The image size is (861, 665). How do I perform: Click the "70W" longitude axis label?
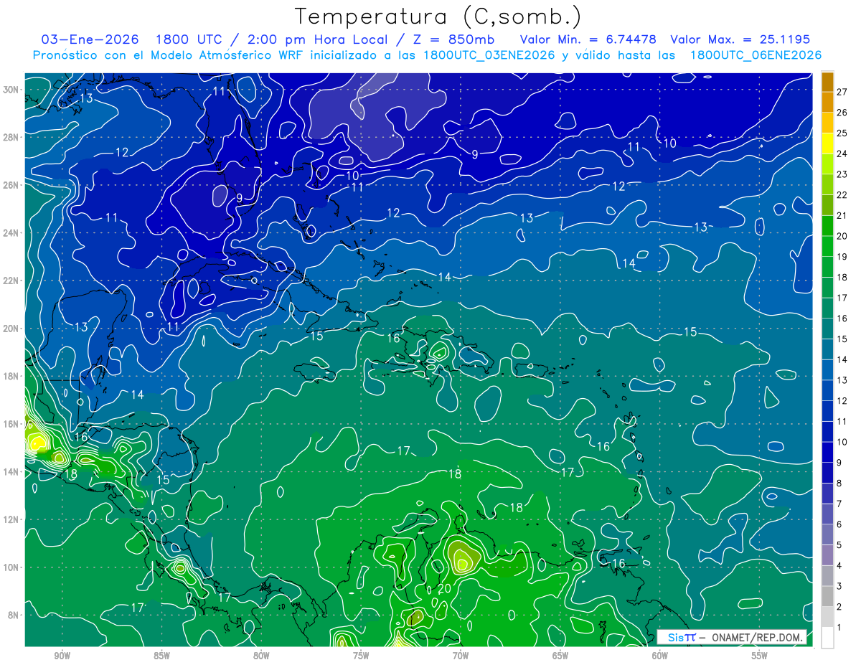461,656
